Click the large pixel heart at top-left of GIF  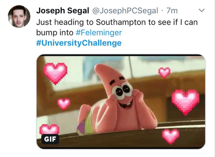tap(55, 74)
